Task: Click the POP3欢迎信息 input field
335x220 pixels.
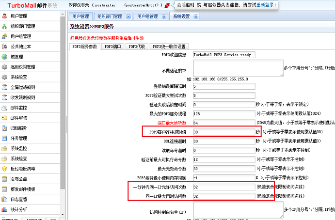Action: (224, 55)
